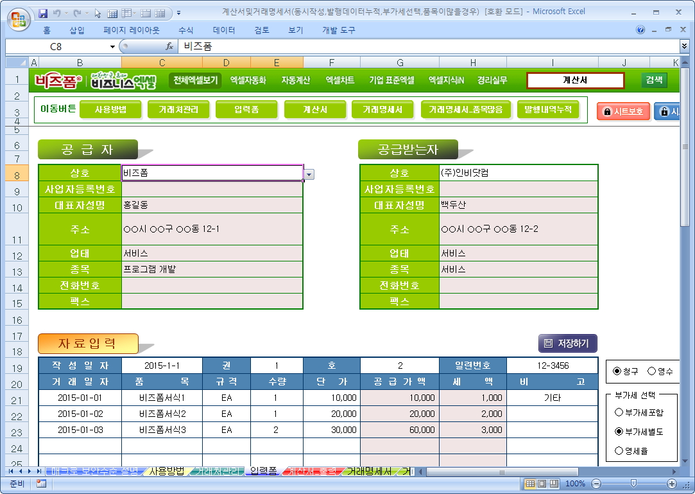
Task: Save the workbook via the floppy disk icon
Action: pyautogui.click(x=43, y=13)
